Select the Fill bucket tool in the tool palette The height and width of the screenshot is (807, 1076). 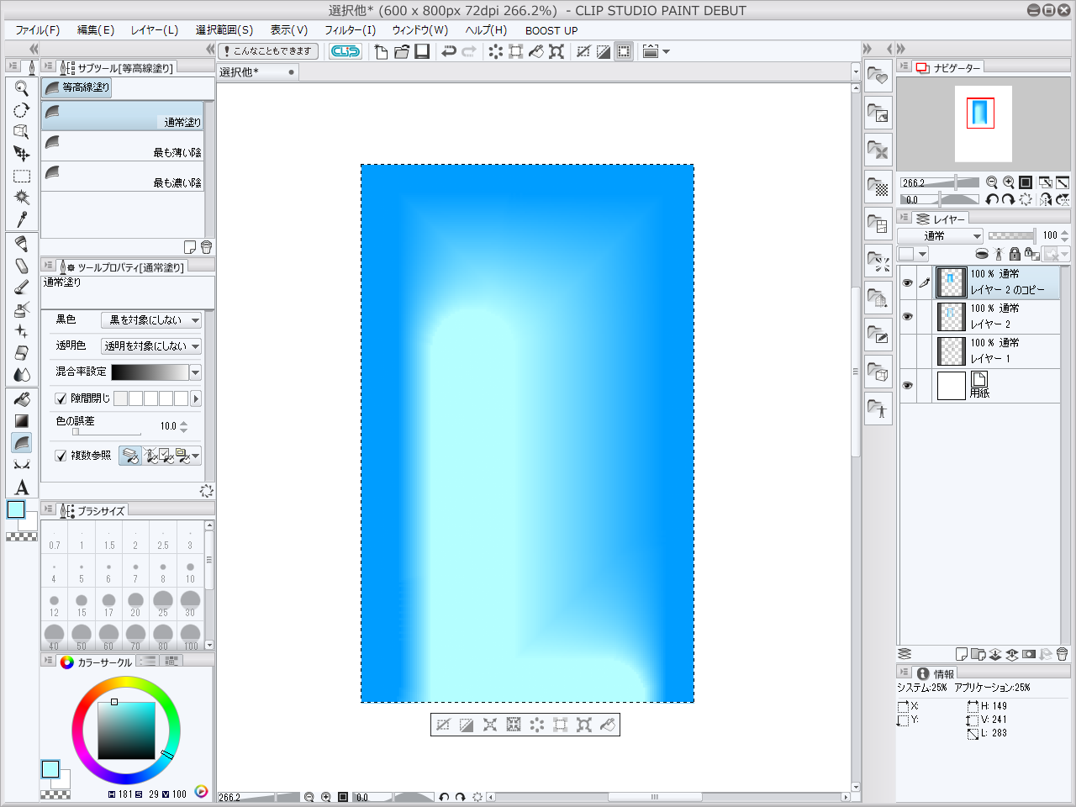pos(22,399)
